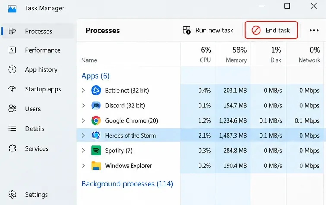Click the Windows Explorer folder icon
Viewport: 326px width, 205px height.
96,166
